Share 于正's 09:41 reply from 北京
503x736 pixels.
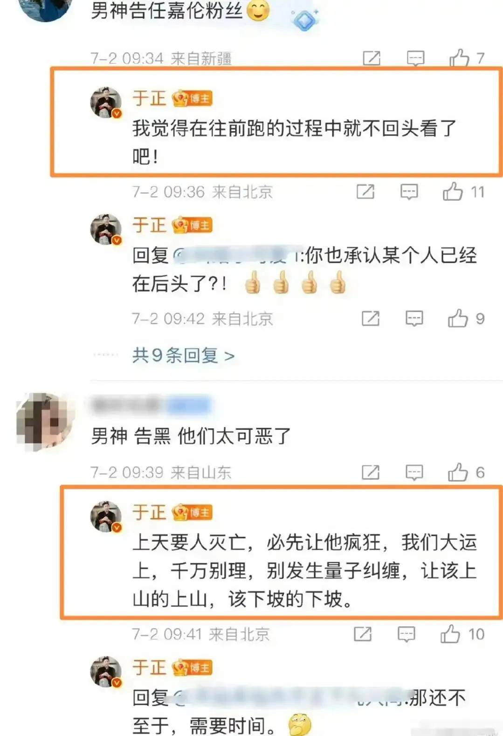[x=363, y=634]
